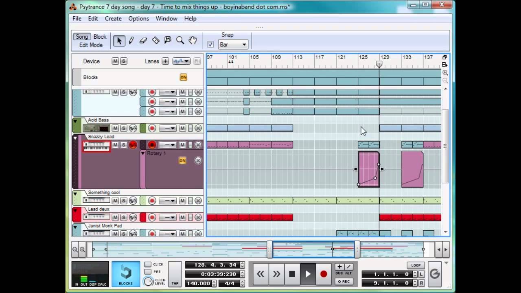The height and width of the screenshot is (293, 521).
Task: Click the Snazzy Lead keyboard device icon
Action: [96, 146]
